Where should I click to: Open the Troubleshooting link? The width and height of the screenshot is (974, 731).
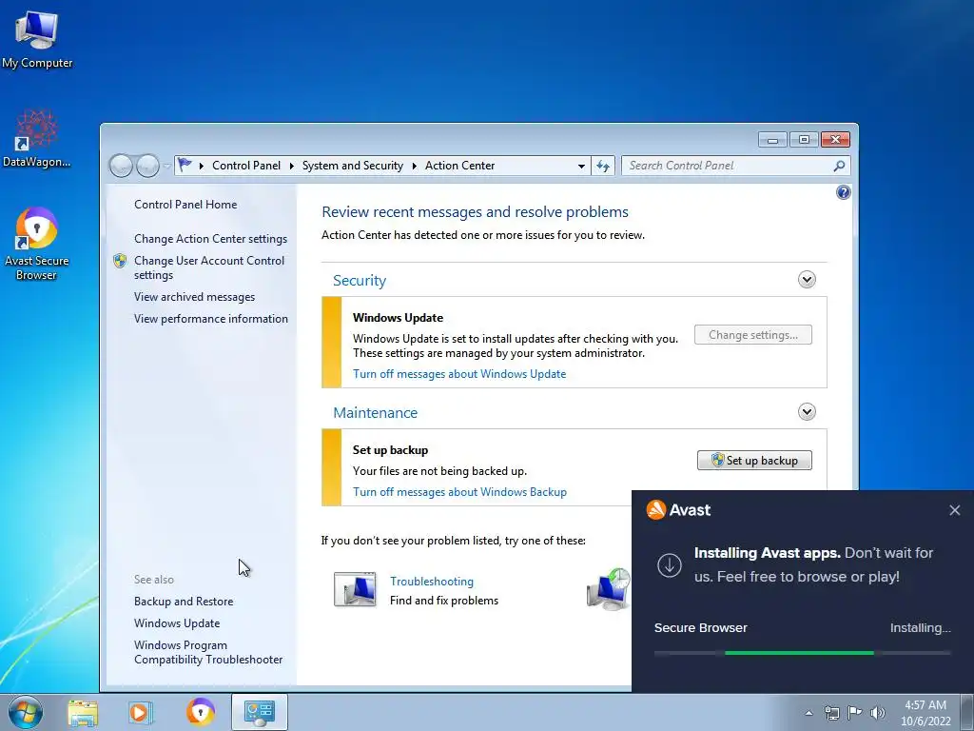(432, 582)
